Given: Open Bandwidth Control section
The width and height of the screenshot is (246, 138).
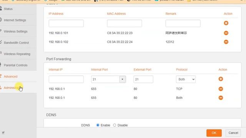Looking at the screenshot, I should [16, 43].
